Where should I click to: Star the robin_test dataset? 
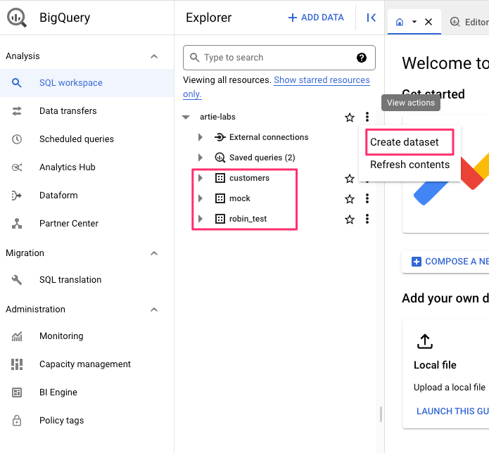(x=350, y=219)
